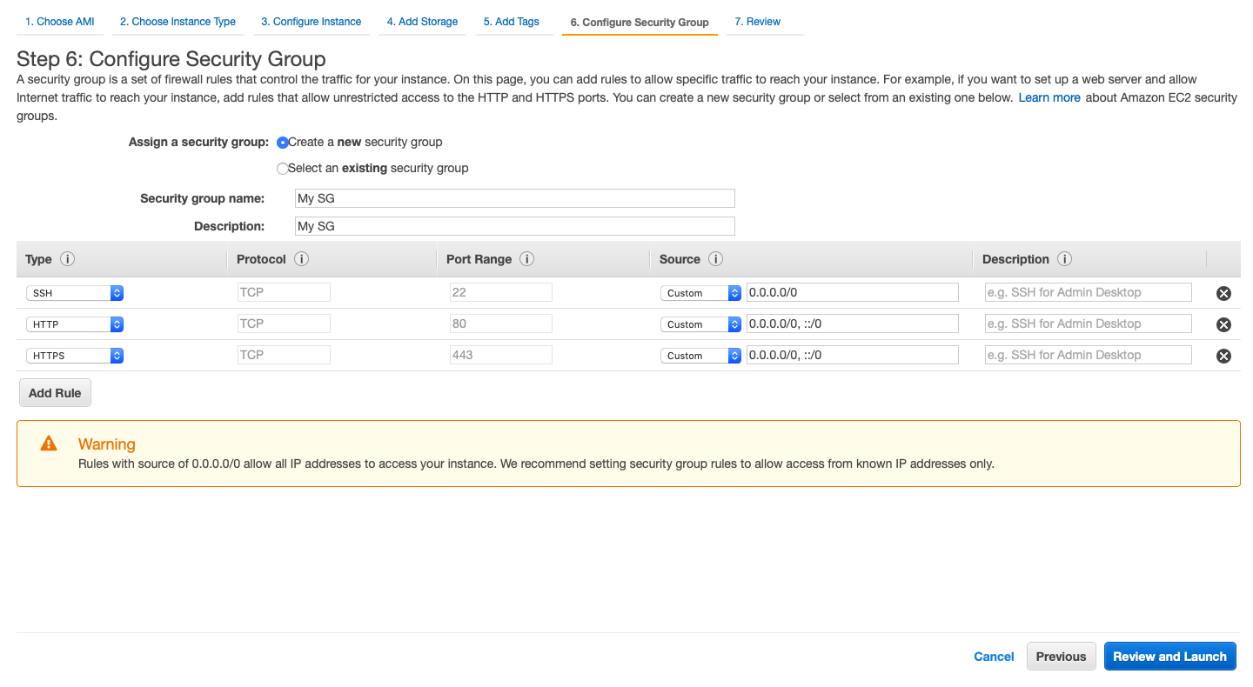Select Create a new security group option

[x=283, y=143]
